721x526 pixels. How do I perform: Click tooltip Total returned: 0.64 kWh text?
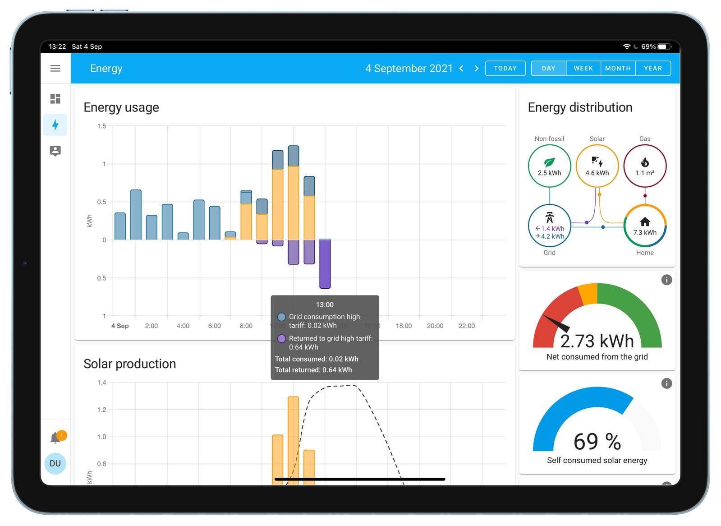pyautogui.click(x=313, y=370)
